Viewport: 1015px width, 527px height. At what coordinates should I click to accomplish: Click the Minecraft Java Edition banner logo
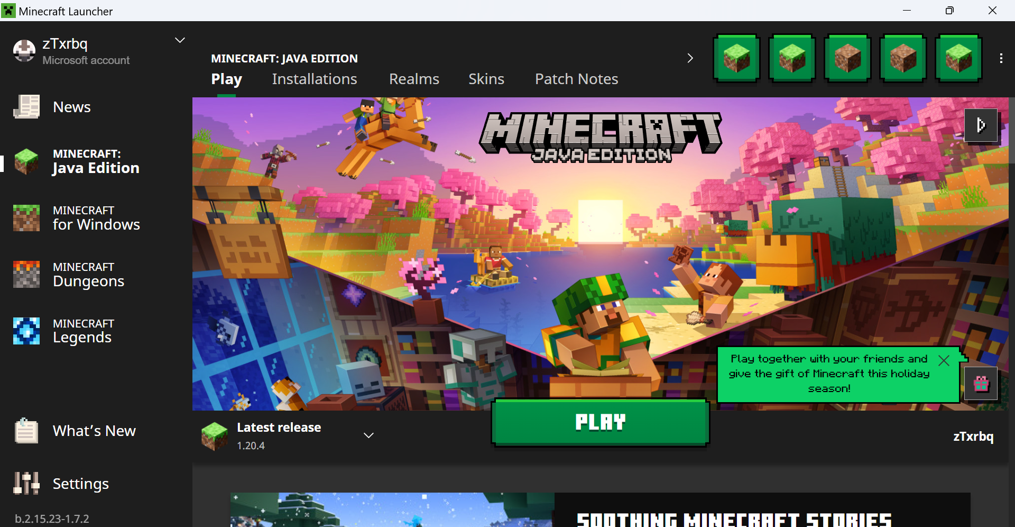(x=601, y=137)
